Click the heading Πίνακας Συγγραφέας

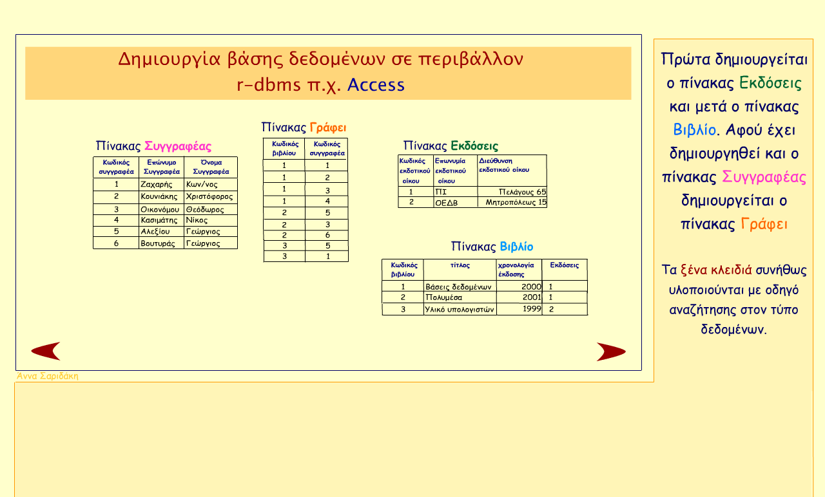pos(153,146)
